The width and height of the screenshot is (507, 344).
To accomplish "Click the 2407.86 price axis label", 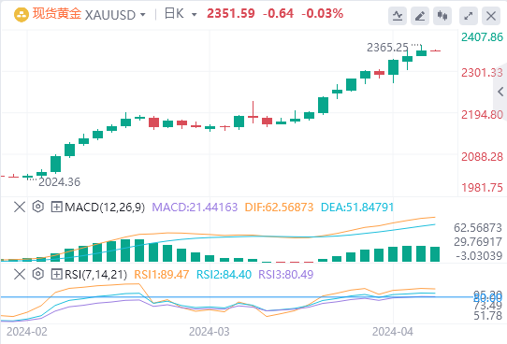I will (482, 37).
